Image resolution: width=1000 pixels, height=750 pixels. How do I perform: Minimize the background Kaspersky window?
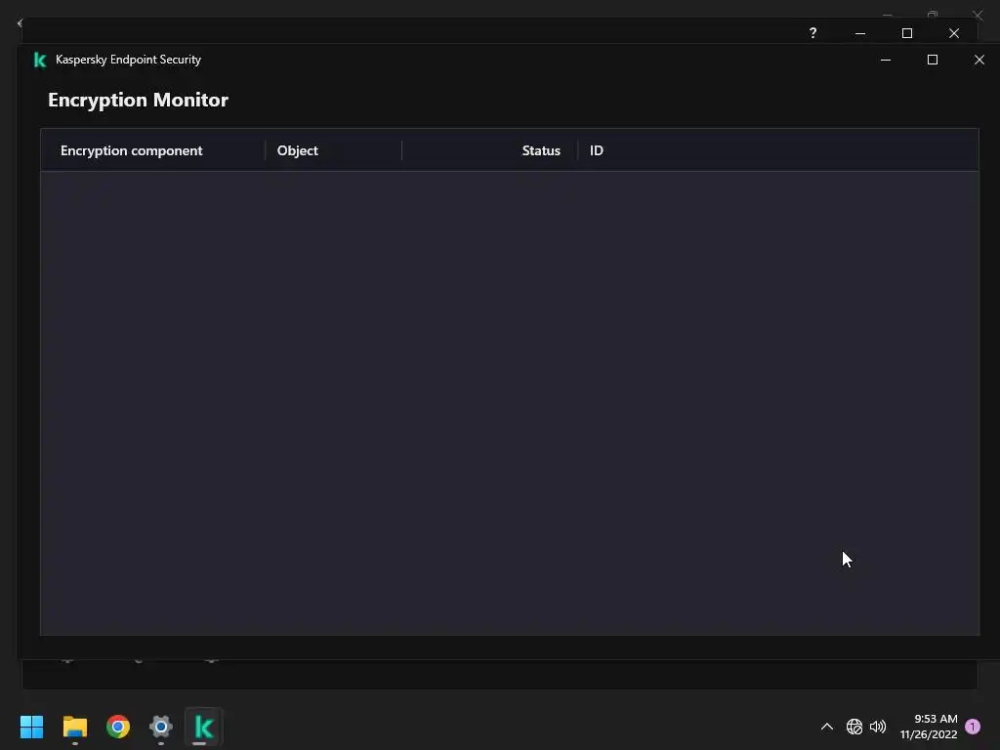click(x=860, y=33)
